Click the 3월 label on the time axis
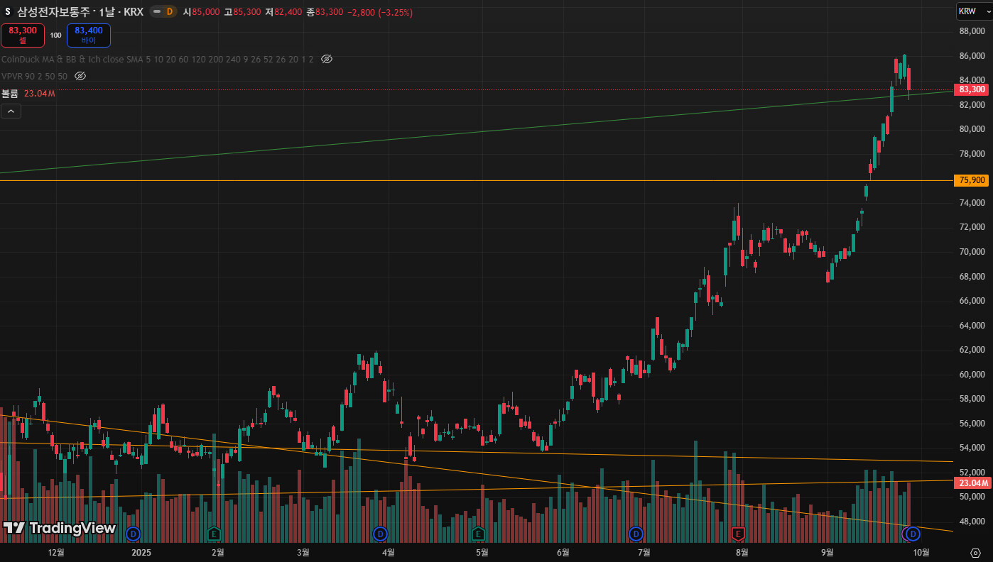The image size is (993, 562). pyautogui.click(x=303, y=552)
